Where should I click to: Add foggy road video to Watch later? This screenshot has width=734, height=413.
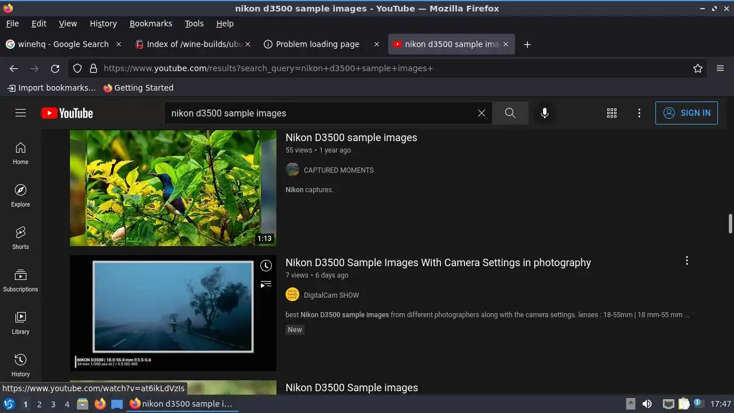tap(266, 266)
